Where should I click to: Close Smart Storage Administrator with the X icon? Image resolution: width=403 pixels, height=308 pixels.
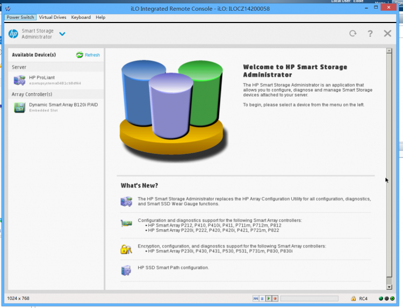tap(387, 33)
